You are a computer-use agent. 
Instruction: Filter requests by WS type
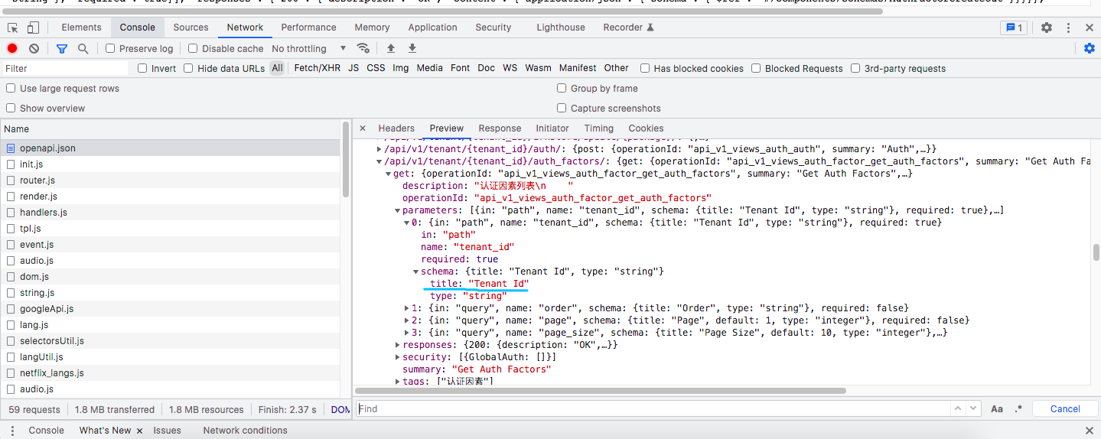[x=510, y=68]
